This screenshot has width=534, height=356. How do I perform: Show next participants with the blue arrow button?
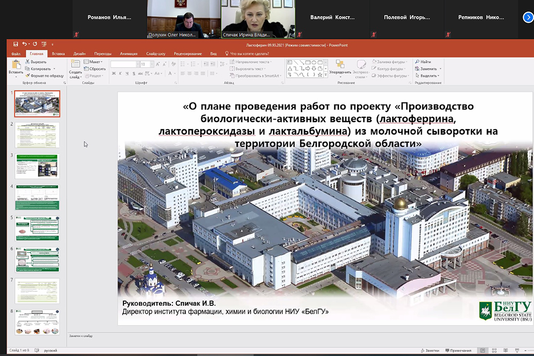(528, 17)
